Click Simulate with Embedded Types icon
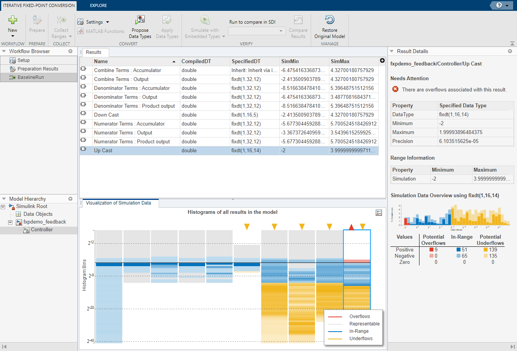 (x=205, y=20)
